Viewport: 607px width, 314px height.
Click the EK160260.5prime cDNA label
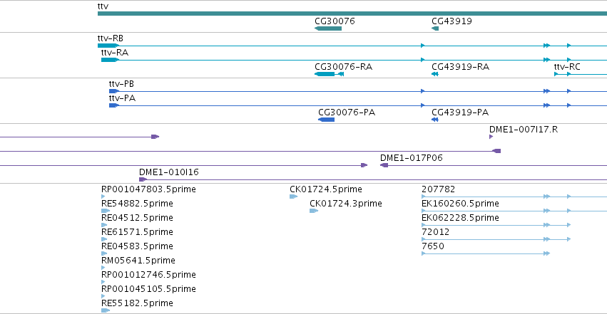[x=460, y=204]
